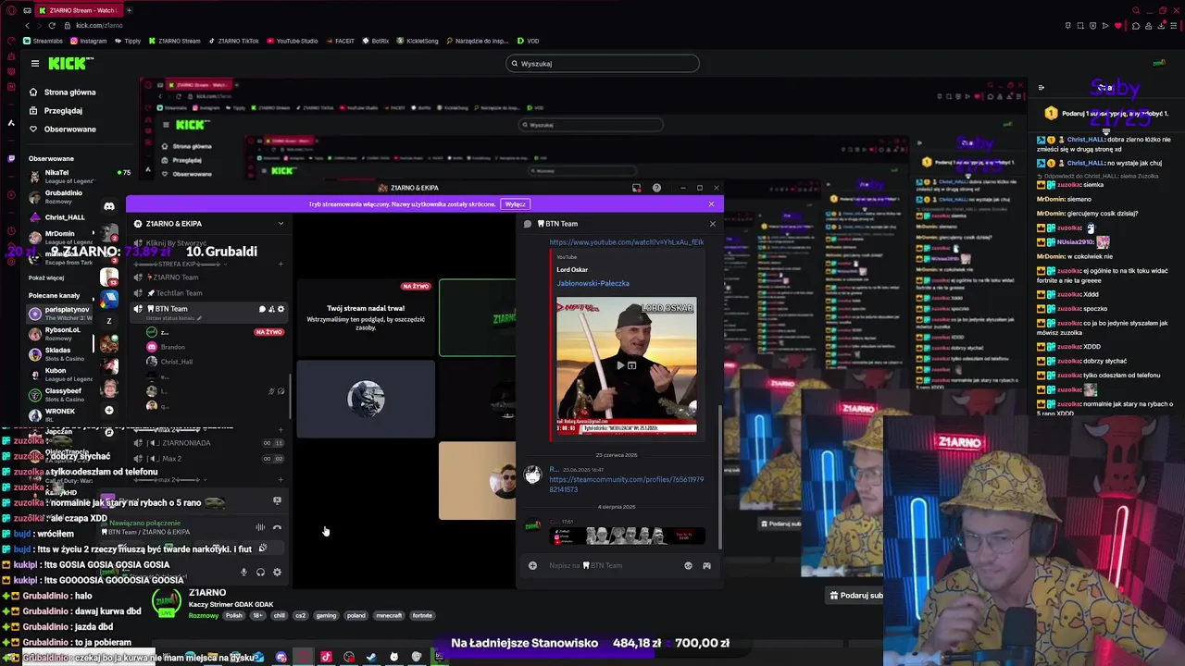Play the Lord Oskar video embed
The height and width of the screenshot is (666, 1185).
click(620, 365)
